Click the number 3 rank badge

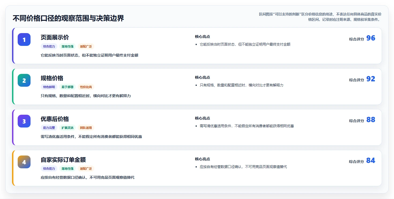click(x=24, y=121)
